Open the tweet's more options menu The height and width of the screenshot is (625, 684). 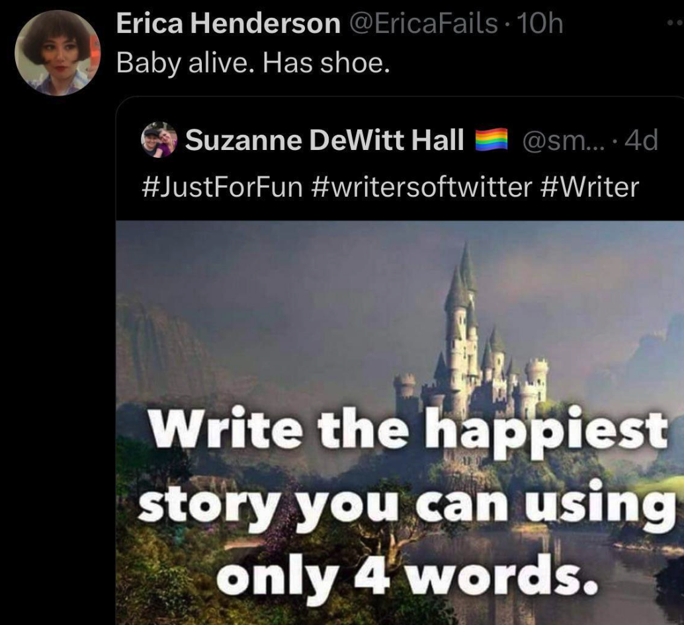point(675,22)
